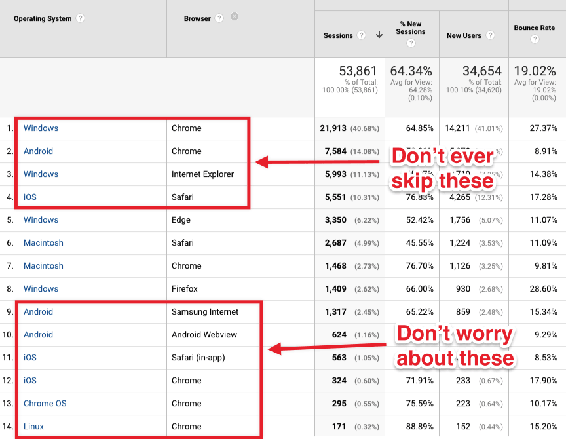Image resolution: width=566 pixels, height=439 pixels.
Task: Sort by the New Users column header
Action: tap(464, 35)
